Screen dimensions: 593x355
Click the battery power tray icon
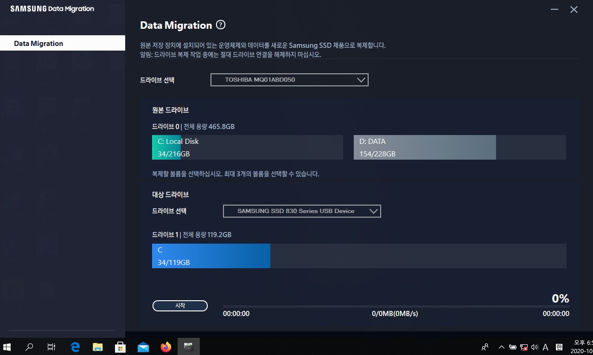[x=513, y=347]
